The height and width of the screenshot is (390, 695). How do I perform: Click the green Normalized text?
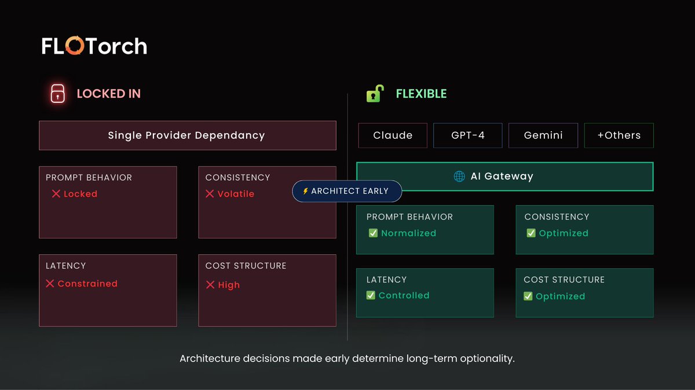[409, 233]
